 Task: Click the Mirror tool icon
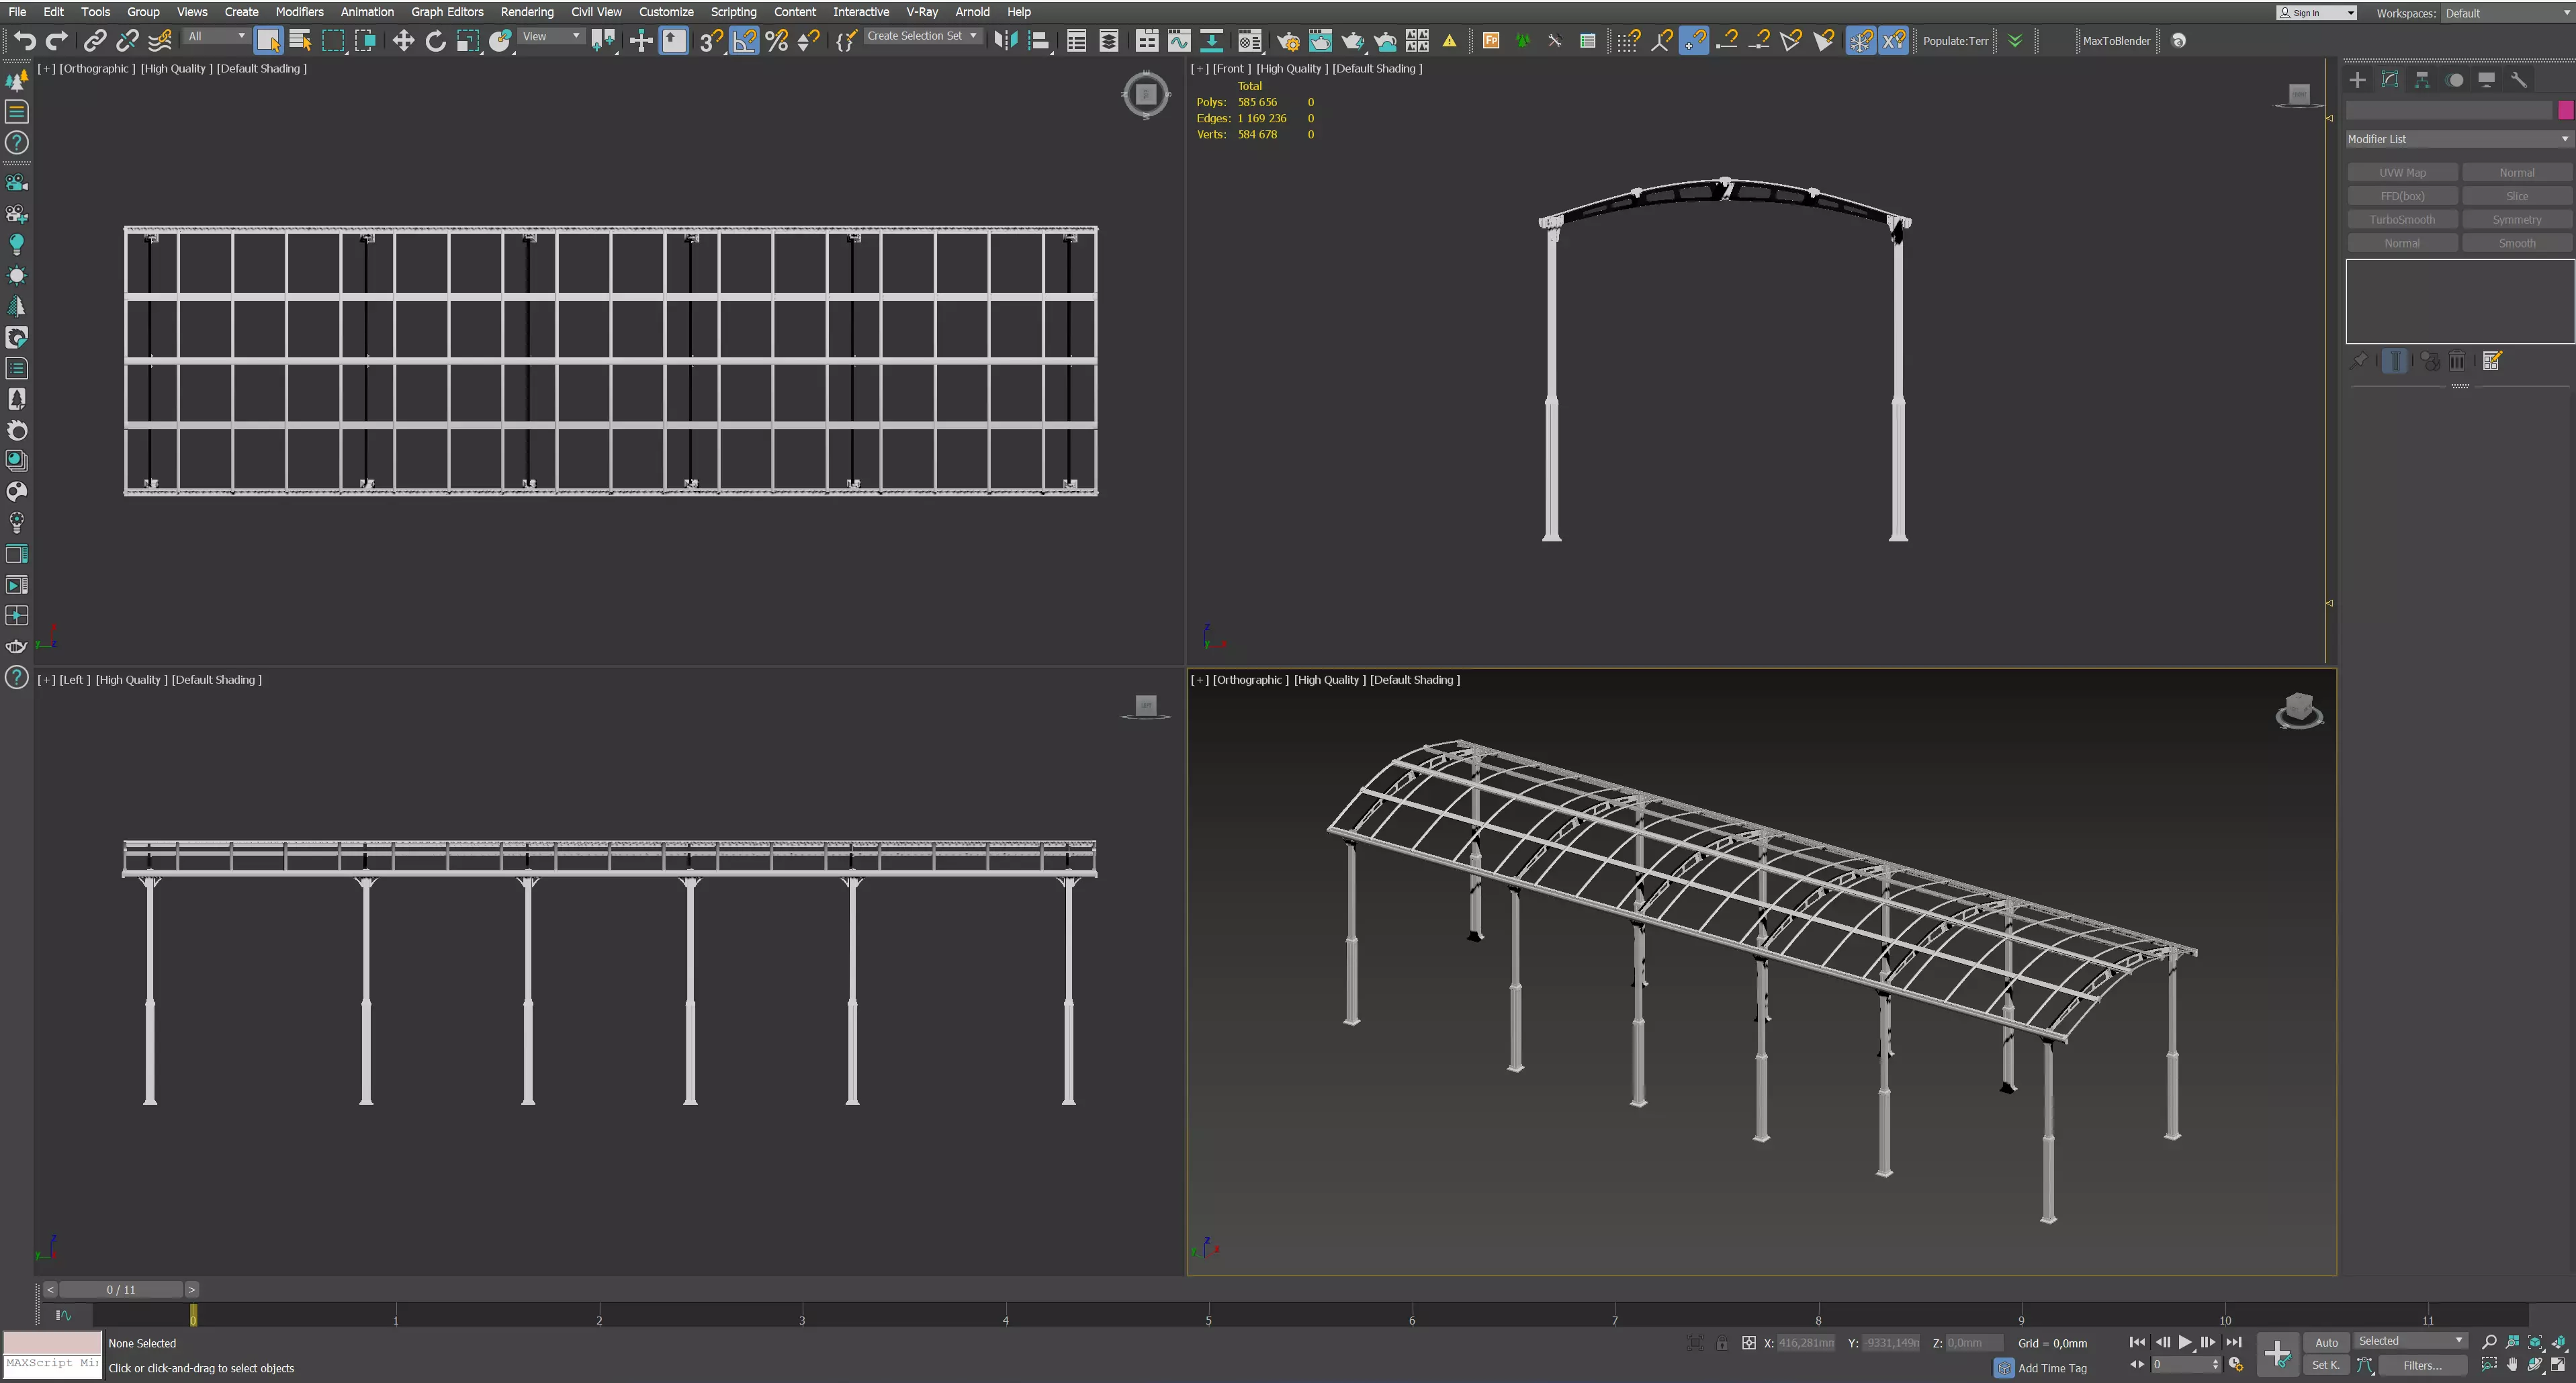[x=1006, y=40]
